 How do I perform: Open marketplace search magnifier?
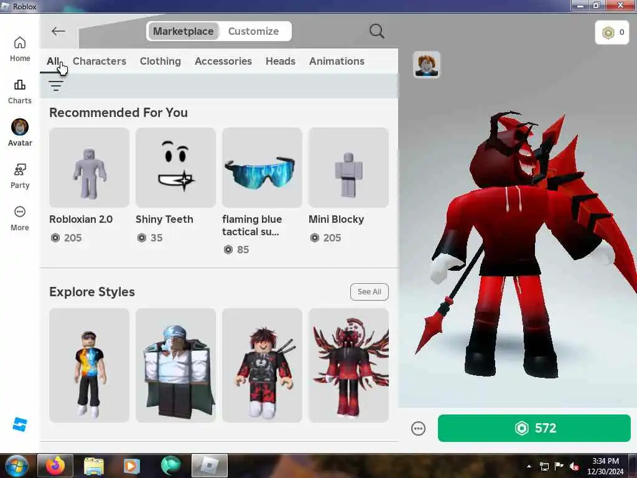click(376, 31)
